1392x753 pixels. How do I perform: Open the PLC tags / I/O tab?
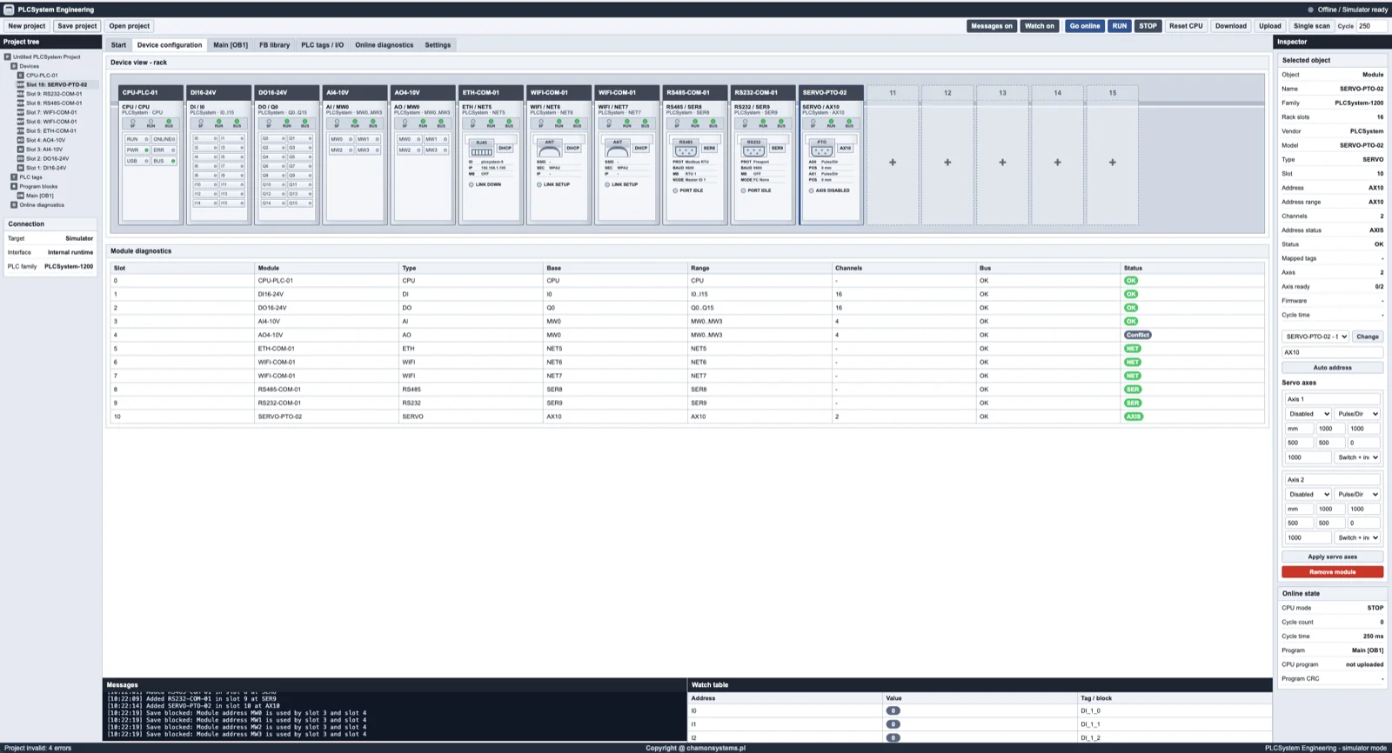(x=323, y=45)
